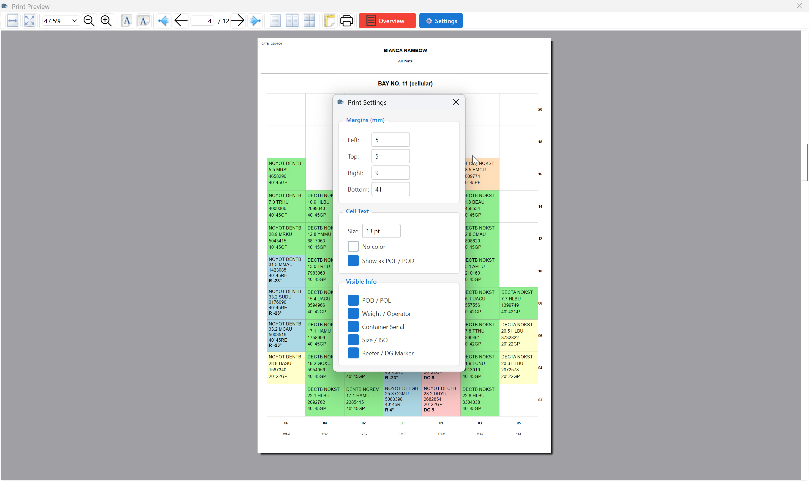Click cell with container CGMU 5083398
The image size is (809, 481).
click(402, 400)
